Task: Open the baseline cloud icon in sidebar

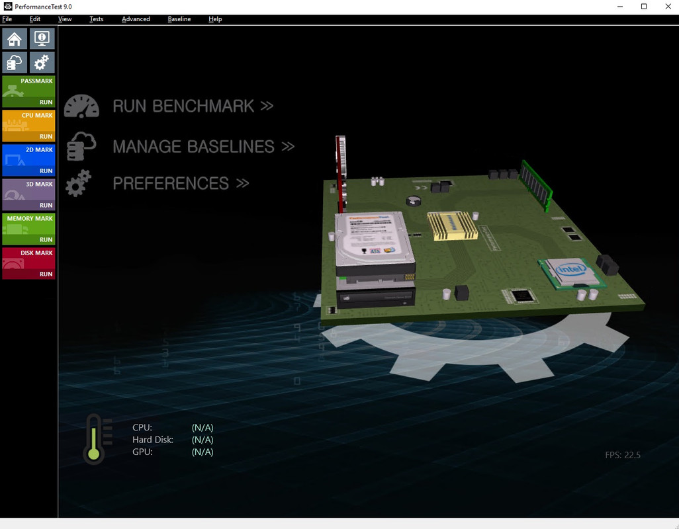Action: 15,63
